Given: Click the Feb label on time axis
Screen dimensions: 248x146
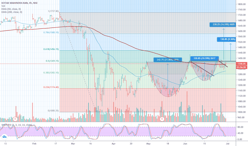Looking at the screenshot, I should 34,144.
